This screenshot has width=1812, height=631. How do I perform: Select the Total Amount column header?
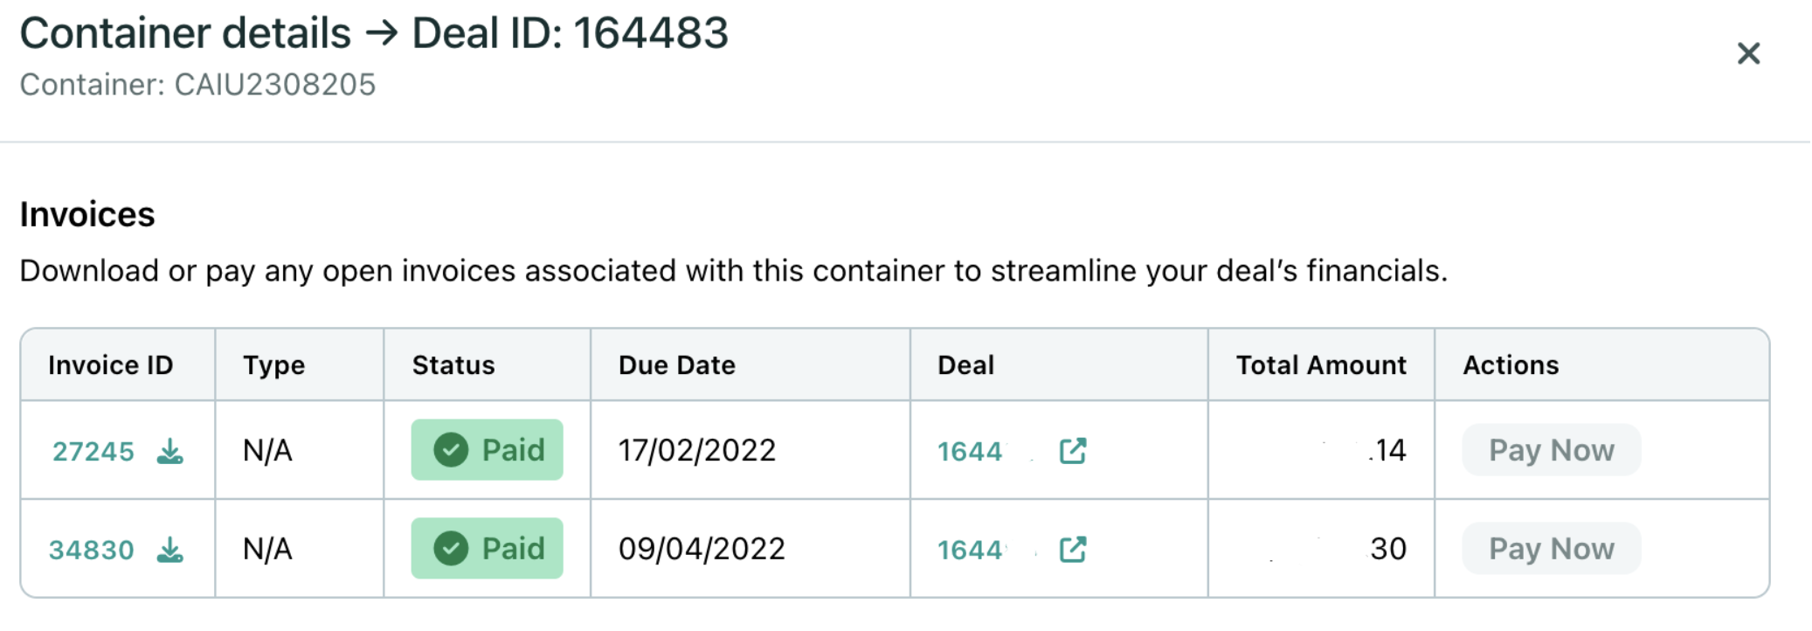click(x=1321, y=365)
